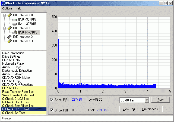Open the SUM8 Test dropdown arrow
Viewport: 174px width, 122px height.
(147, 100)
